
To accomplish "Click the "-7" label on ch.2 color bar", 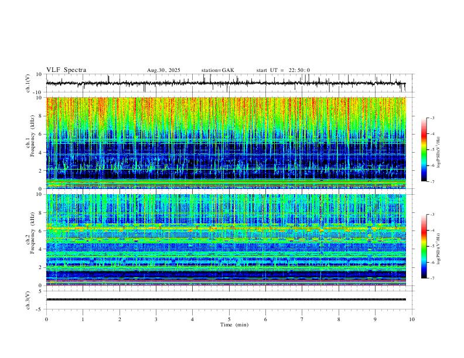I will pyautogui.click(x=432, y=278).
